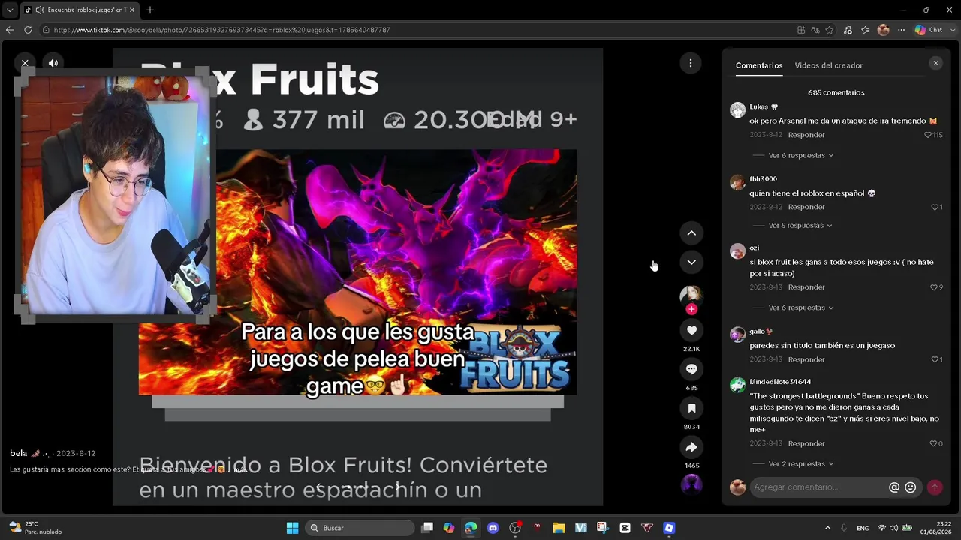This screenshot has width=961, height=540.
Task: Select the 'Encuentra roblox juegos' TikTok tab
Action: [79, 10]
